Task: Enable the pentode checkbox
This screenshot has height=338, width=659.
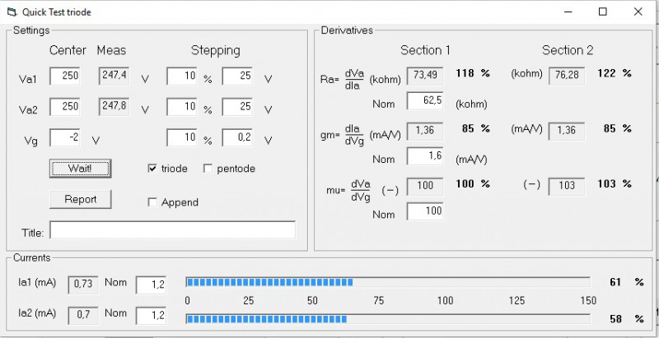Action: click(x=208, y=169)
